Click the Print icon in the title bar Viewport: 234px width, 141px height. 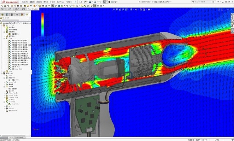click(x=95, y=2)
